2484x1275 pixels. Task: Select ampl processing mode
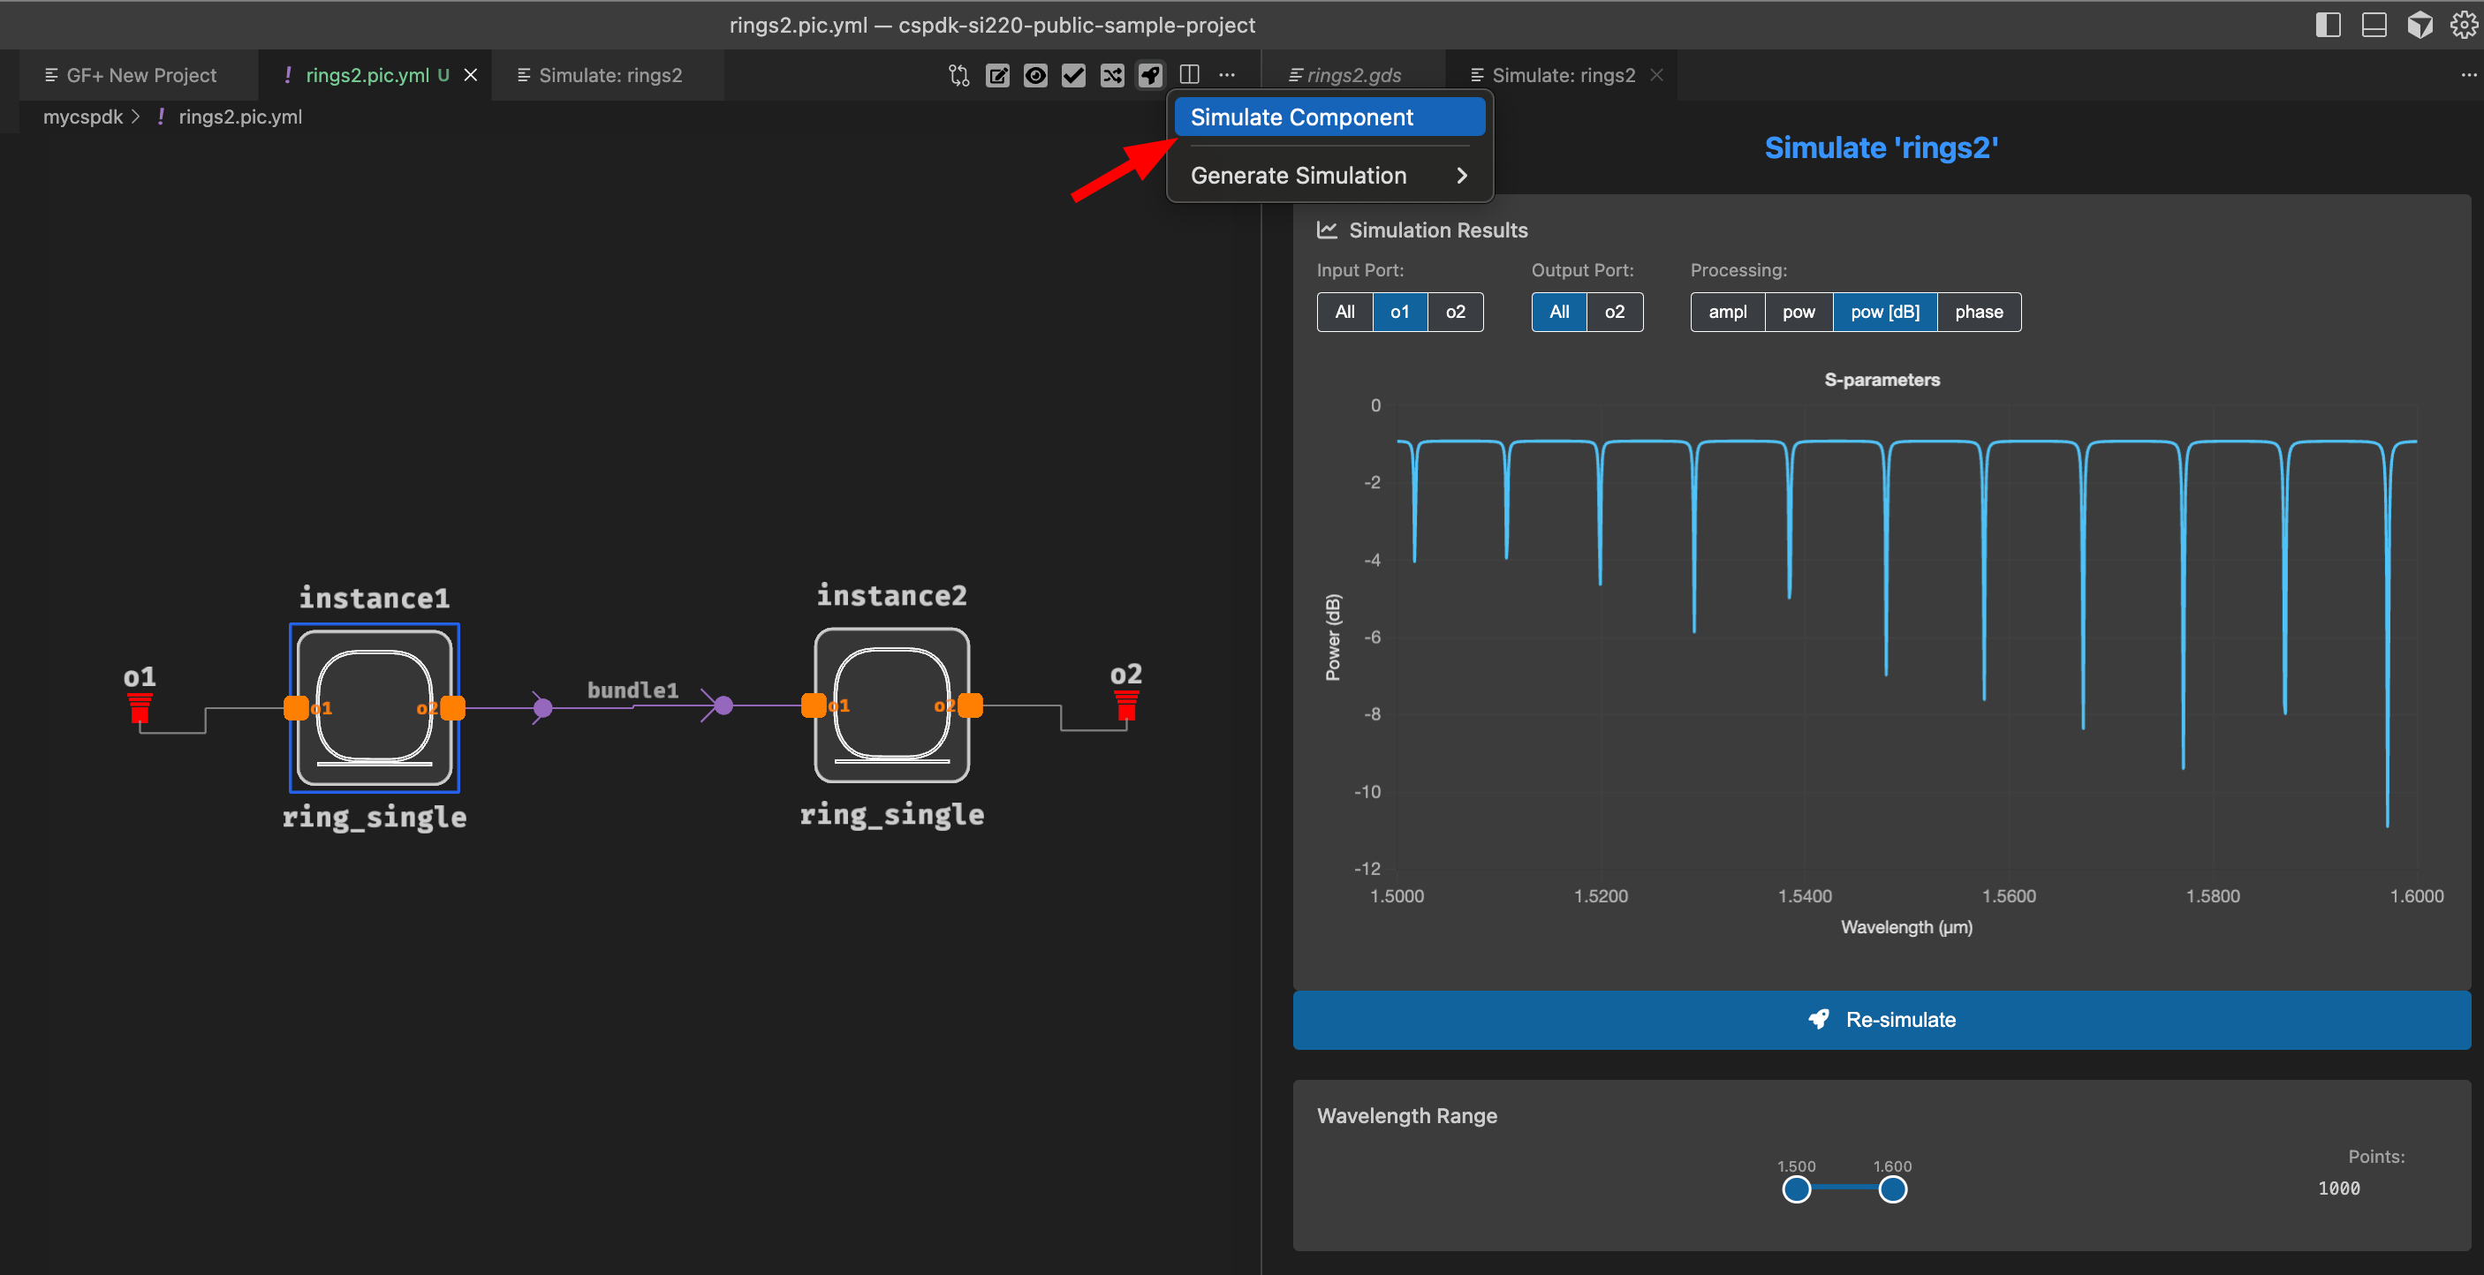coord(1726,313)
